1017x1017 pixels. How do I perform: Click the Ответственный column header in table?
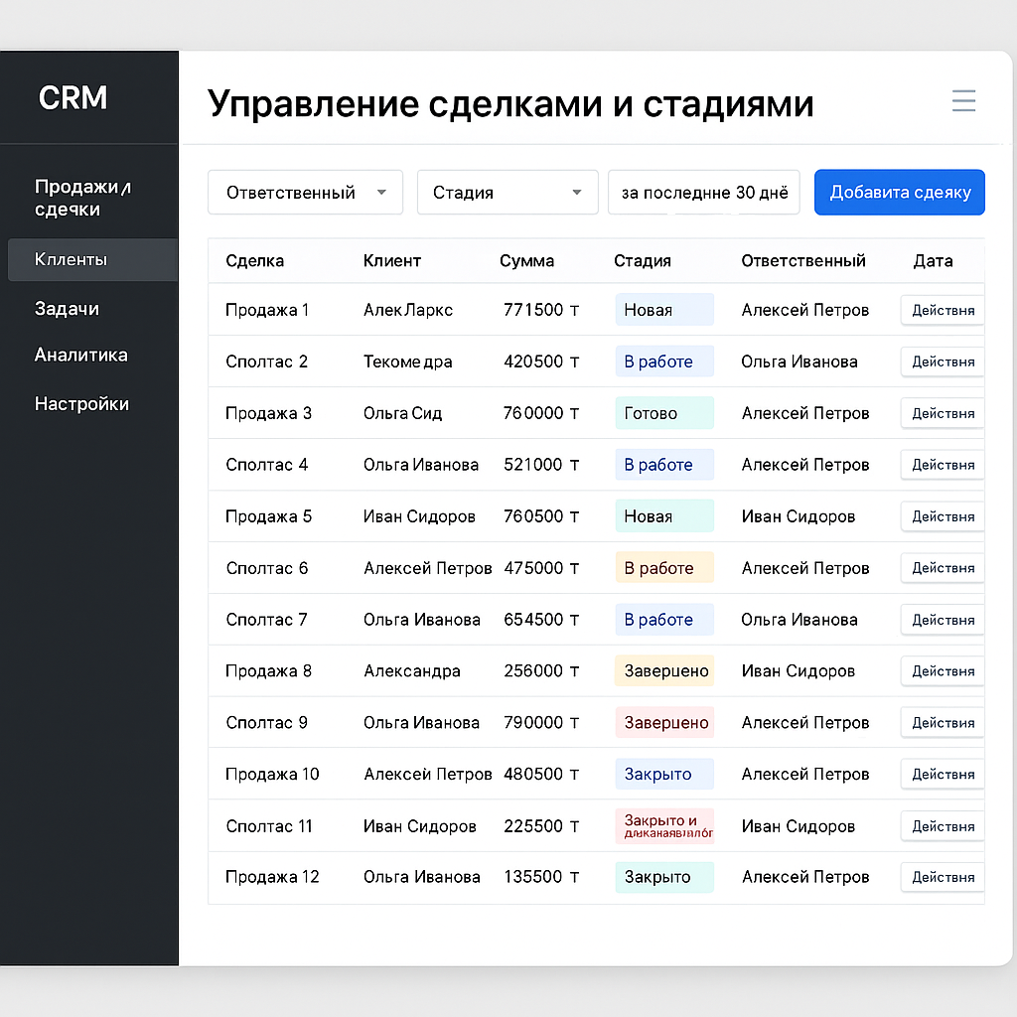point(802,261)
